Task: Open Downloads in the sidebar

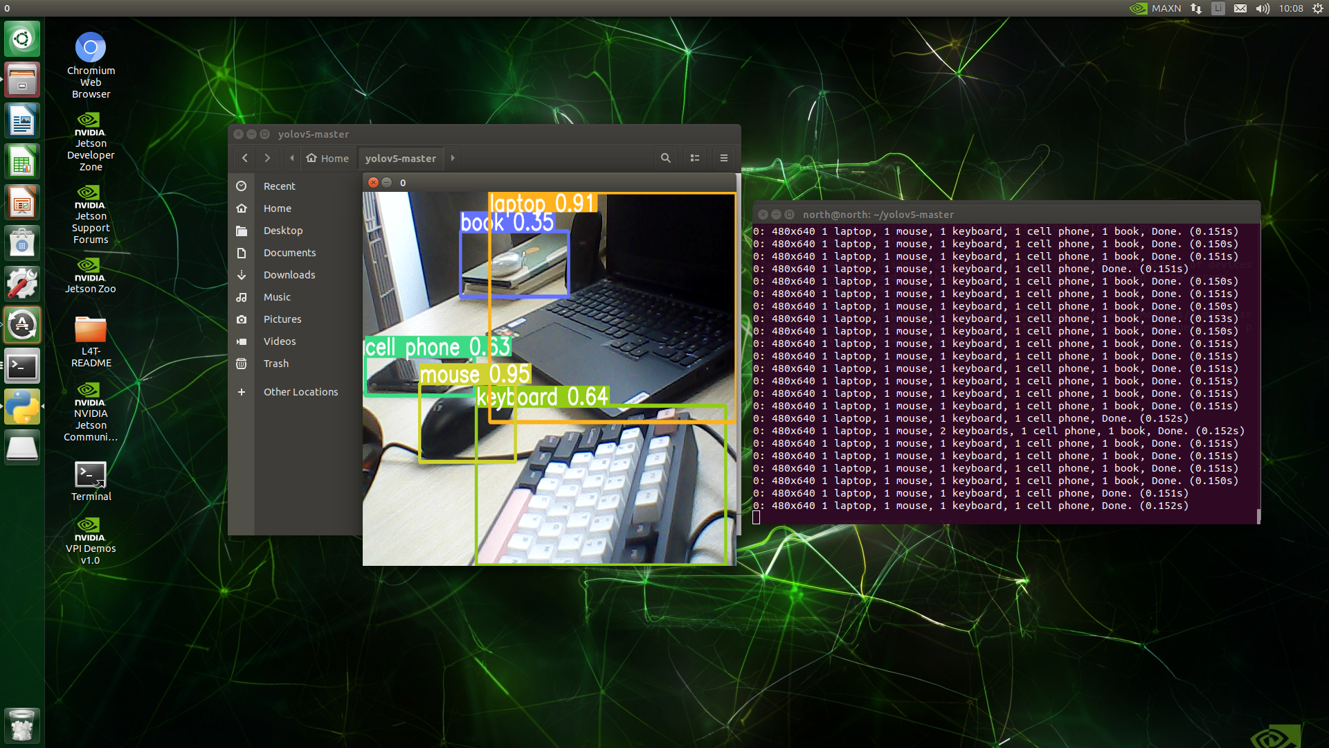Action: 289,275
